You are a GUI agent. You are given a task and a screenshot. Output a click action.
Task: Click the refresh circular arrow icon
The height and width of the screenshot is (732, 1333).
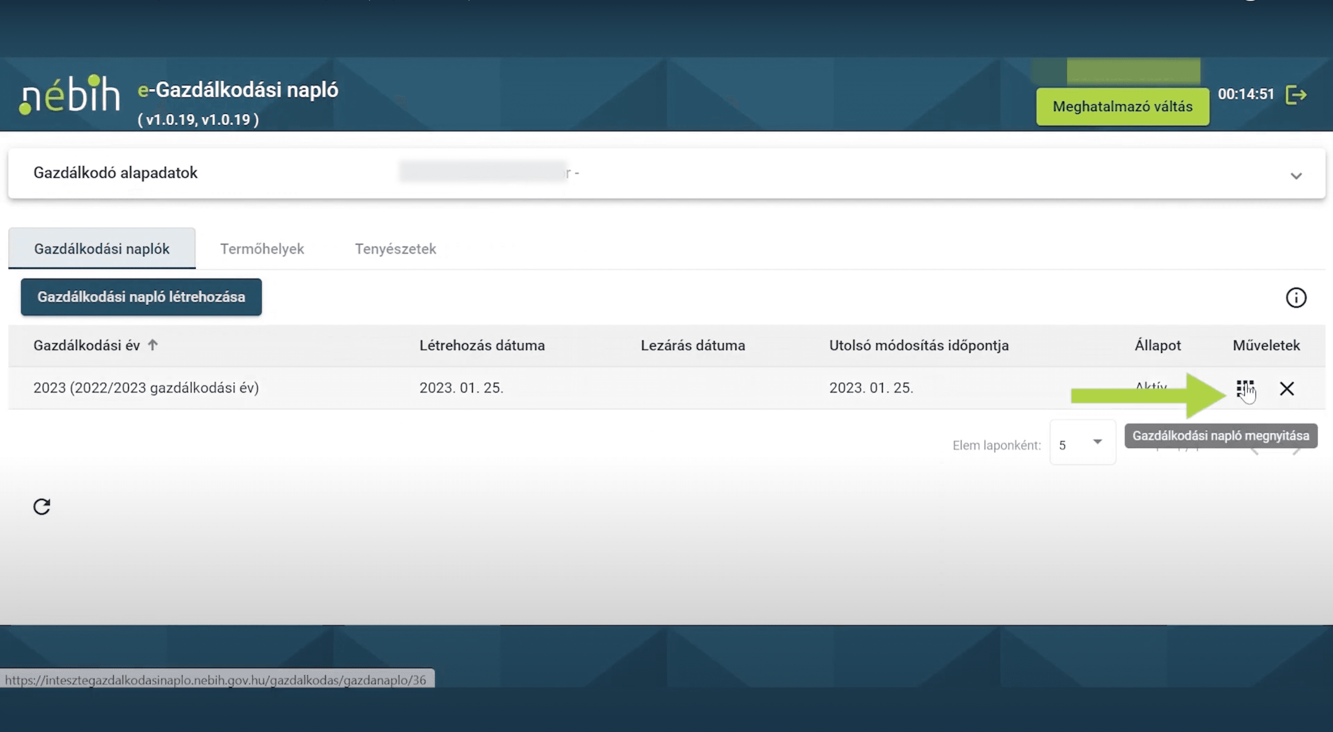tap(42, 506)
